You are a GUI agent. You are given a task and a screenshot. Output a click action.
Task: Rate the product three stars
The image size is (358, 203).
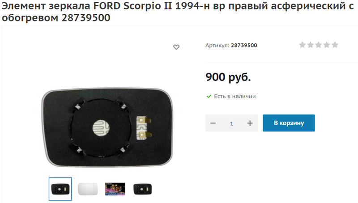tap(319, 45)
